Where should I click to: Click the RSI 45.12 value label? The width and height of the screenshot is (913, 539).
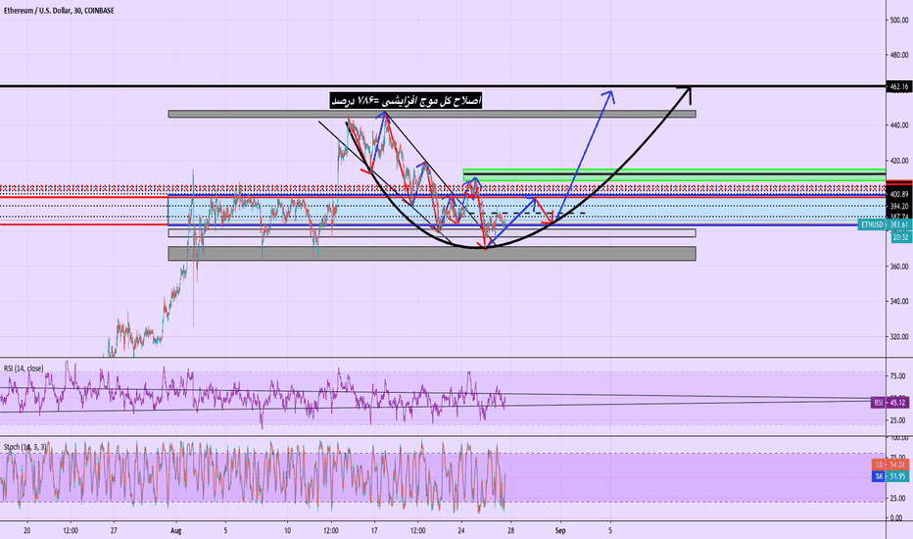[x=889, y=403]
